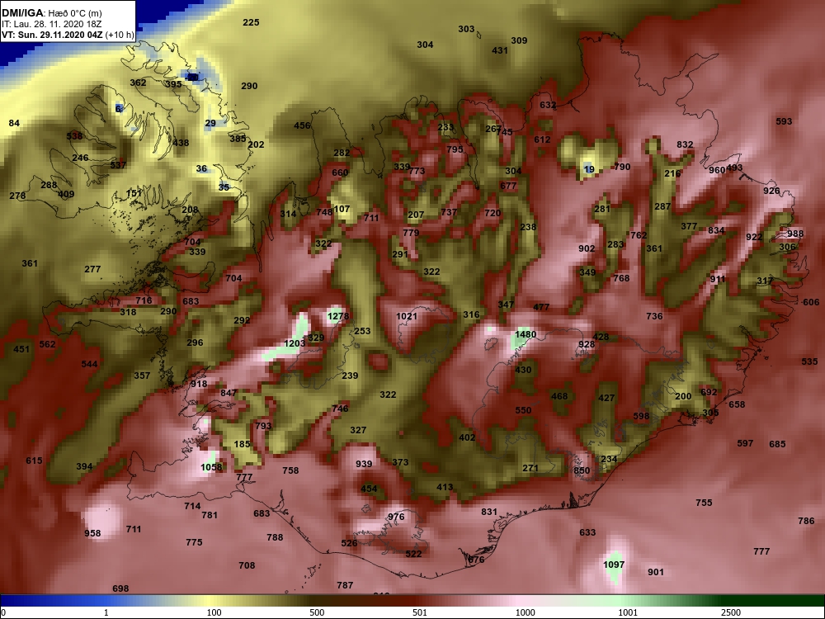This screenshot has width=825, height=619.
Task: Click the map value '431'
Action: point(500,50)
